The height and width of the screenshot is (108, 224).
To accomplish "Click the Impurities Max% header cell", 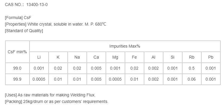I will pyautogui.click(x=125, y=46).
